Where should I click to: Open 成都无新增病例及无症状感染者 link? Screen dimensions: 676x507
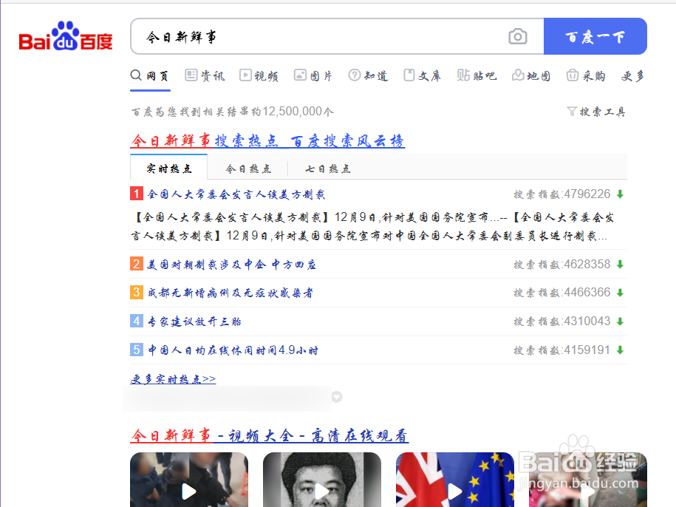(x=231, y=293)
